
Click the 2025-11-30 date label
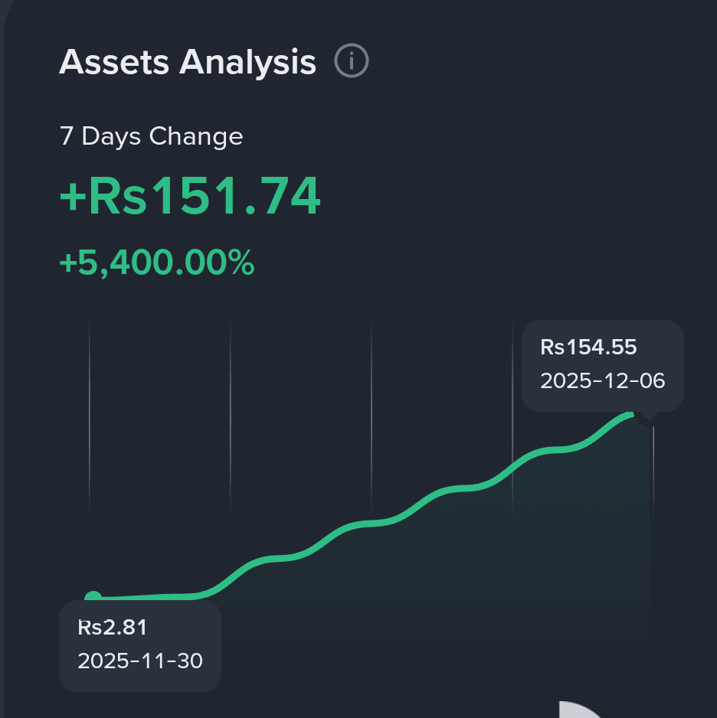(140, 661)
